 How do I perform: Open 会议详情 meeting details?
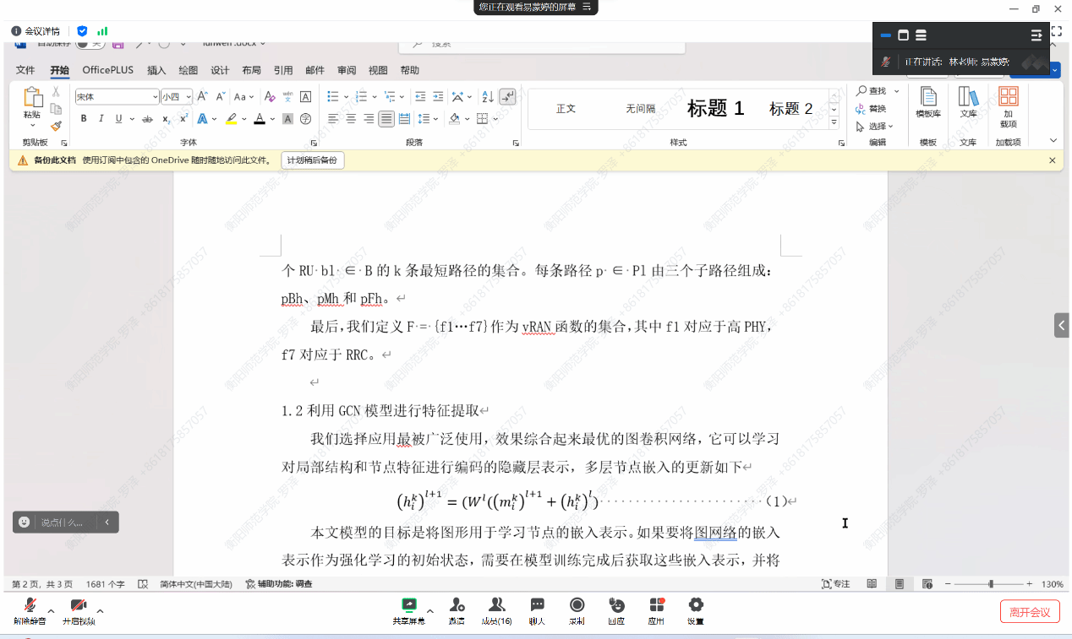pyautogui.click(x=36, y=31)
